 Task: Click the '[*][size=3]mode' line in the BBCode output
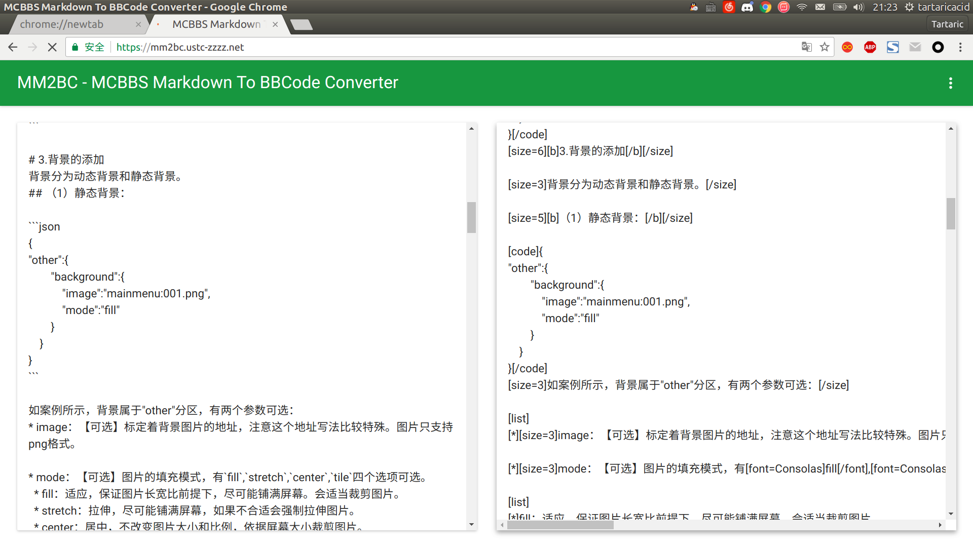727,468
